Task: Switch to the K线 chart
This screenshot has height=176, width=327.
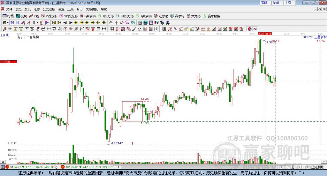Action: pyautogui.click(x=34, y=16)
